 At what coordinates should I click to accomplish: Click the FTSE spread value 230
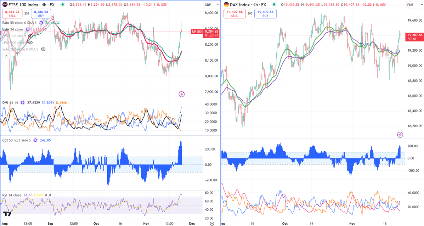(x=27, y=13)
